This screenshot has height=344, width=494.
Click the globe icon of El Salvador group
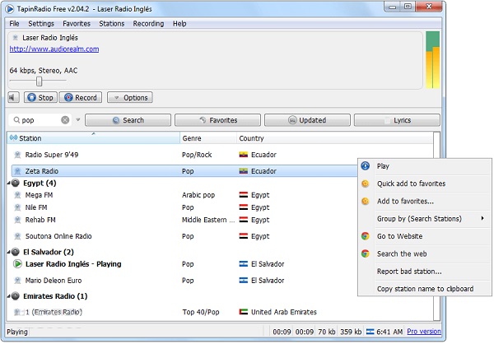tap(16, 252)
